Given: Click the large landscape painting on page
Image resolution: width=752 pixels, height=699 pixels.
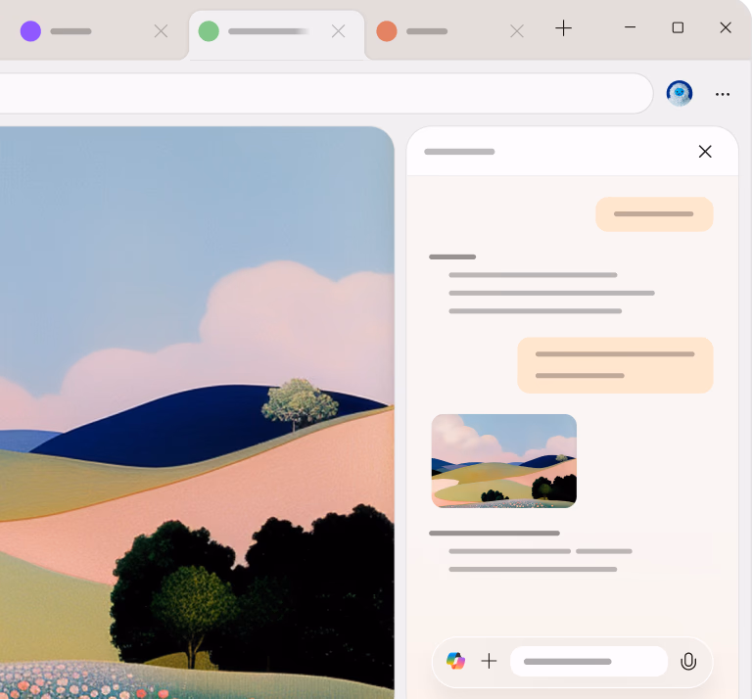Looking at the screenshot, I should click(x=196, y=411).
